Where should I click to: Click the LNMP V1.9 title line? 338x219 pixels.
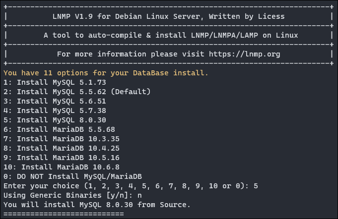(x=168, y=16)
